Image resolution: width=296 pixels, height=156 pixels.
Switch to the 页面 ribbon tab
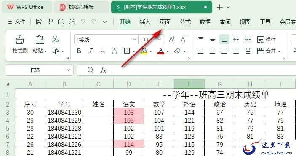165,22
